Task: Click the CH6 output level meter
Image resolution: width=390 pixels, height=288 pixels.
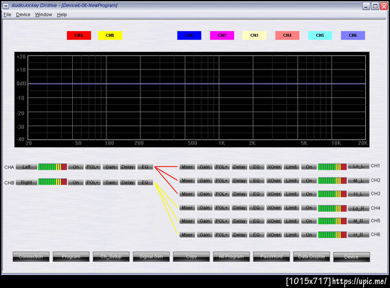Action: (332, 235)
